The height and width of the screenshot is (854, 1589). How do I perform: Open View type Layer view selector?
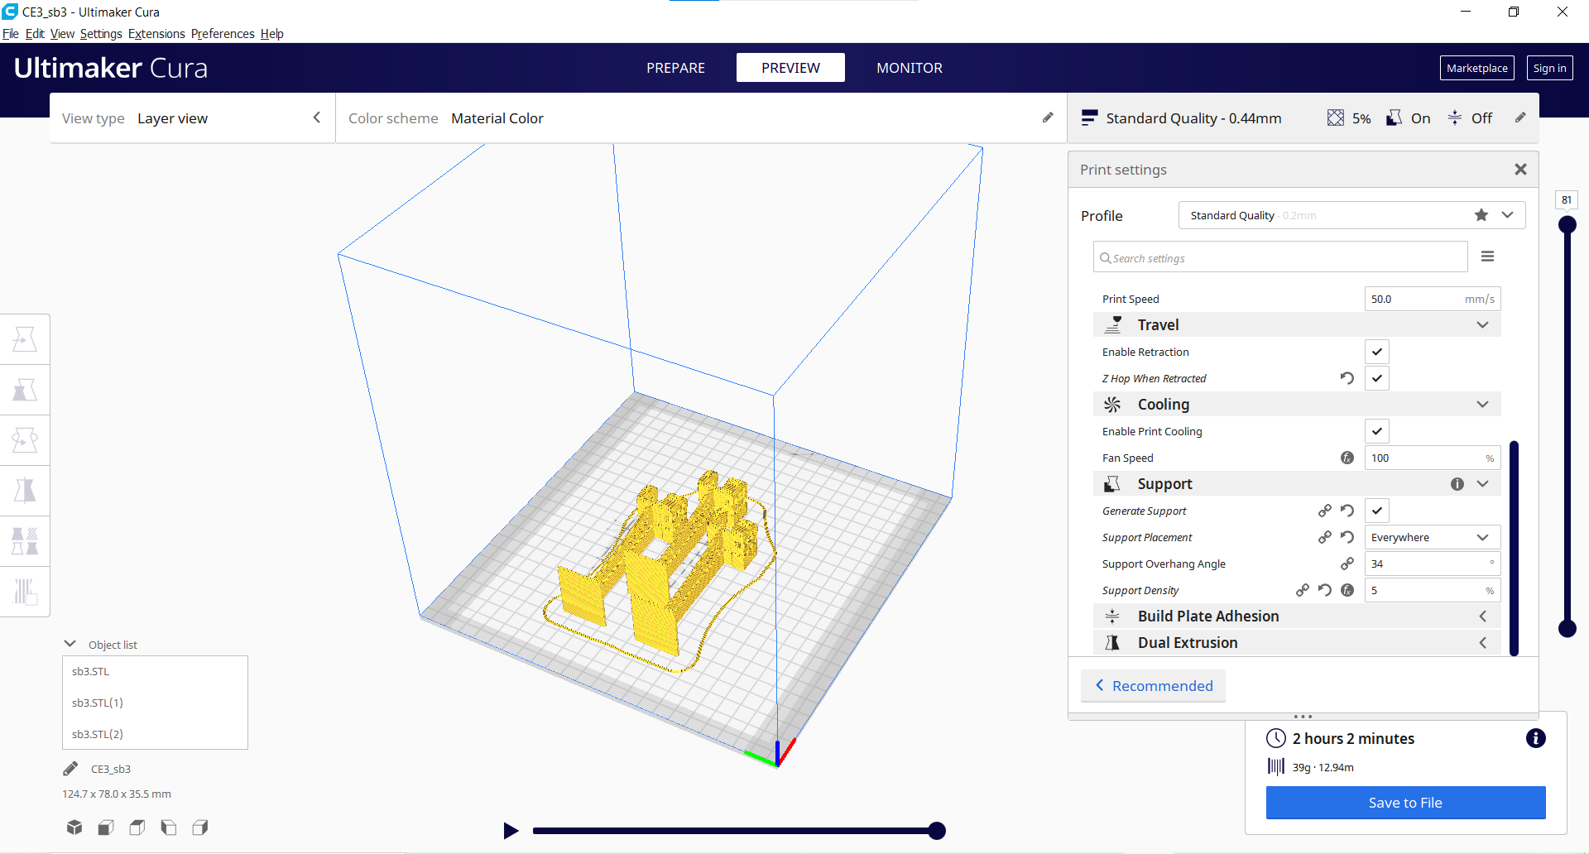[x=192, y=118]
